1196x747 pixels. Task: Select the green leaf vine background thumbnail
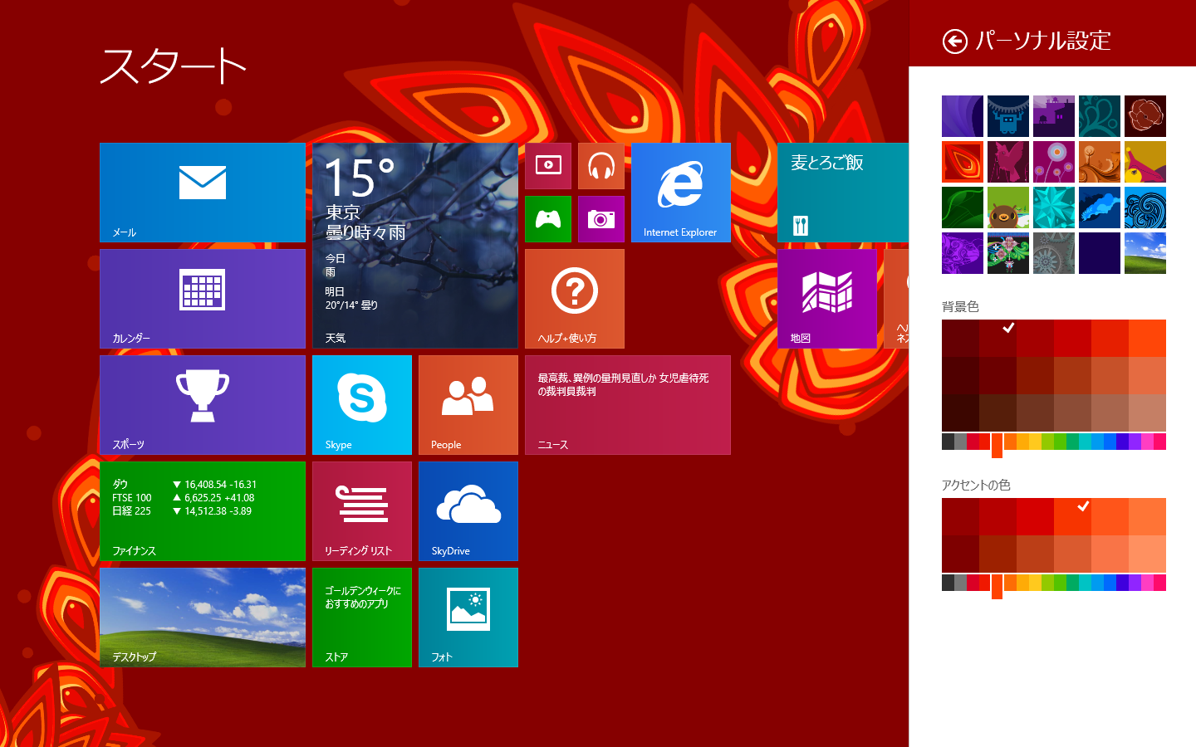963,207
